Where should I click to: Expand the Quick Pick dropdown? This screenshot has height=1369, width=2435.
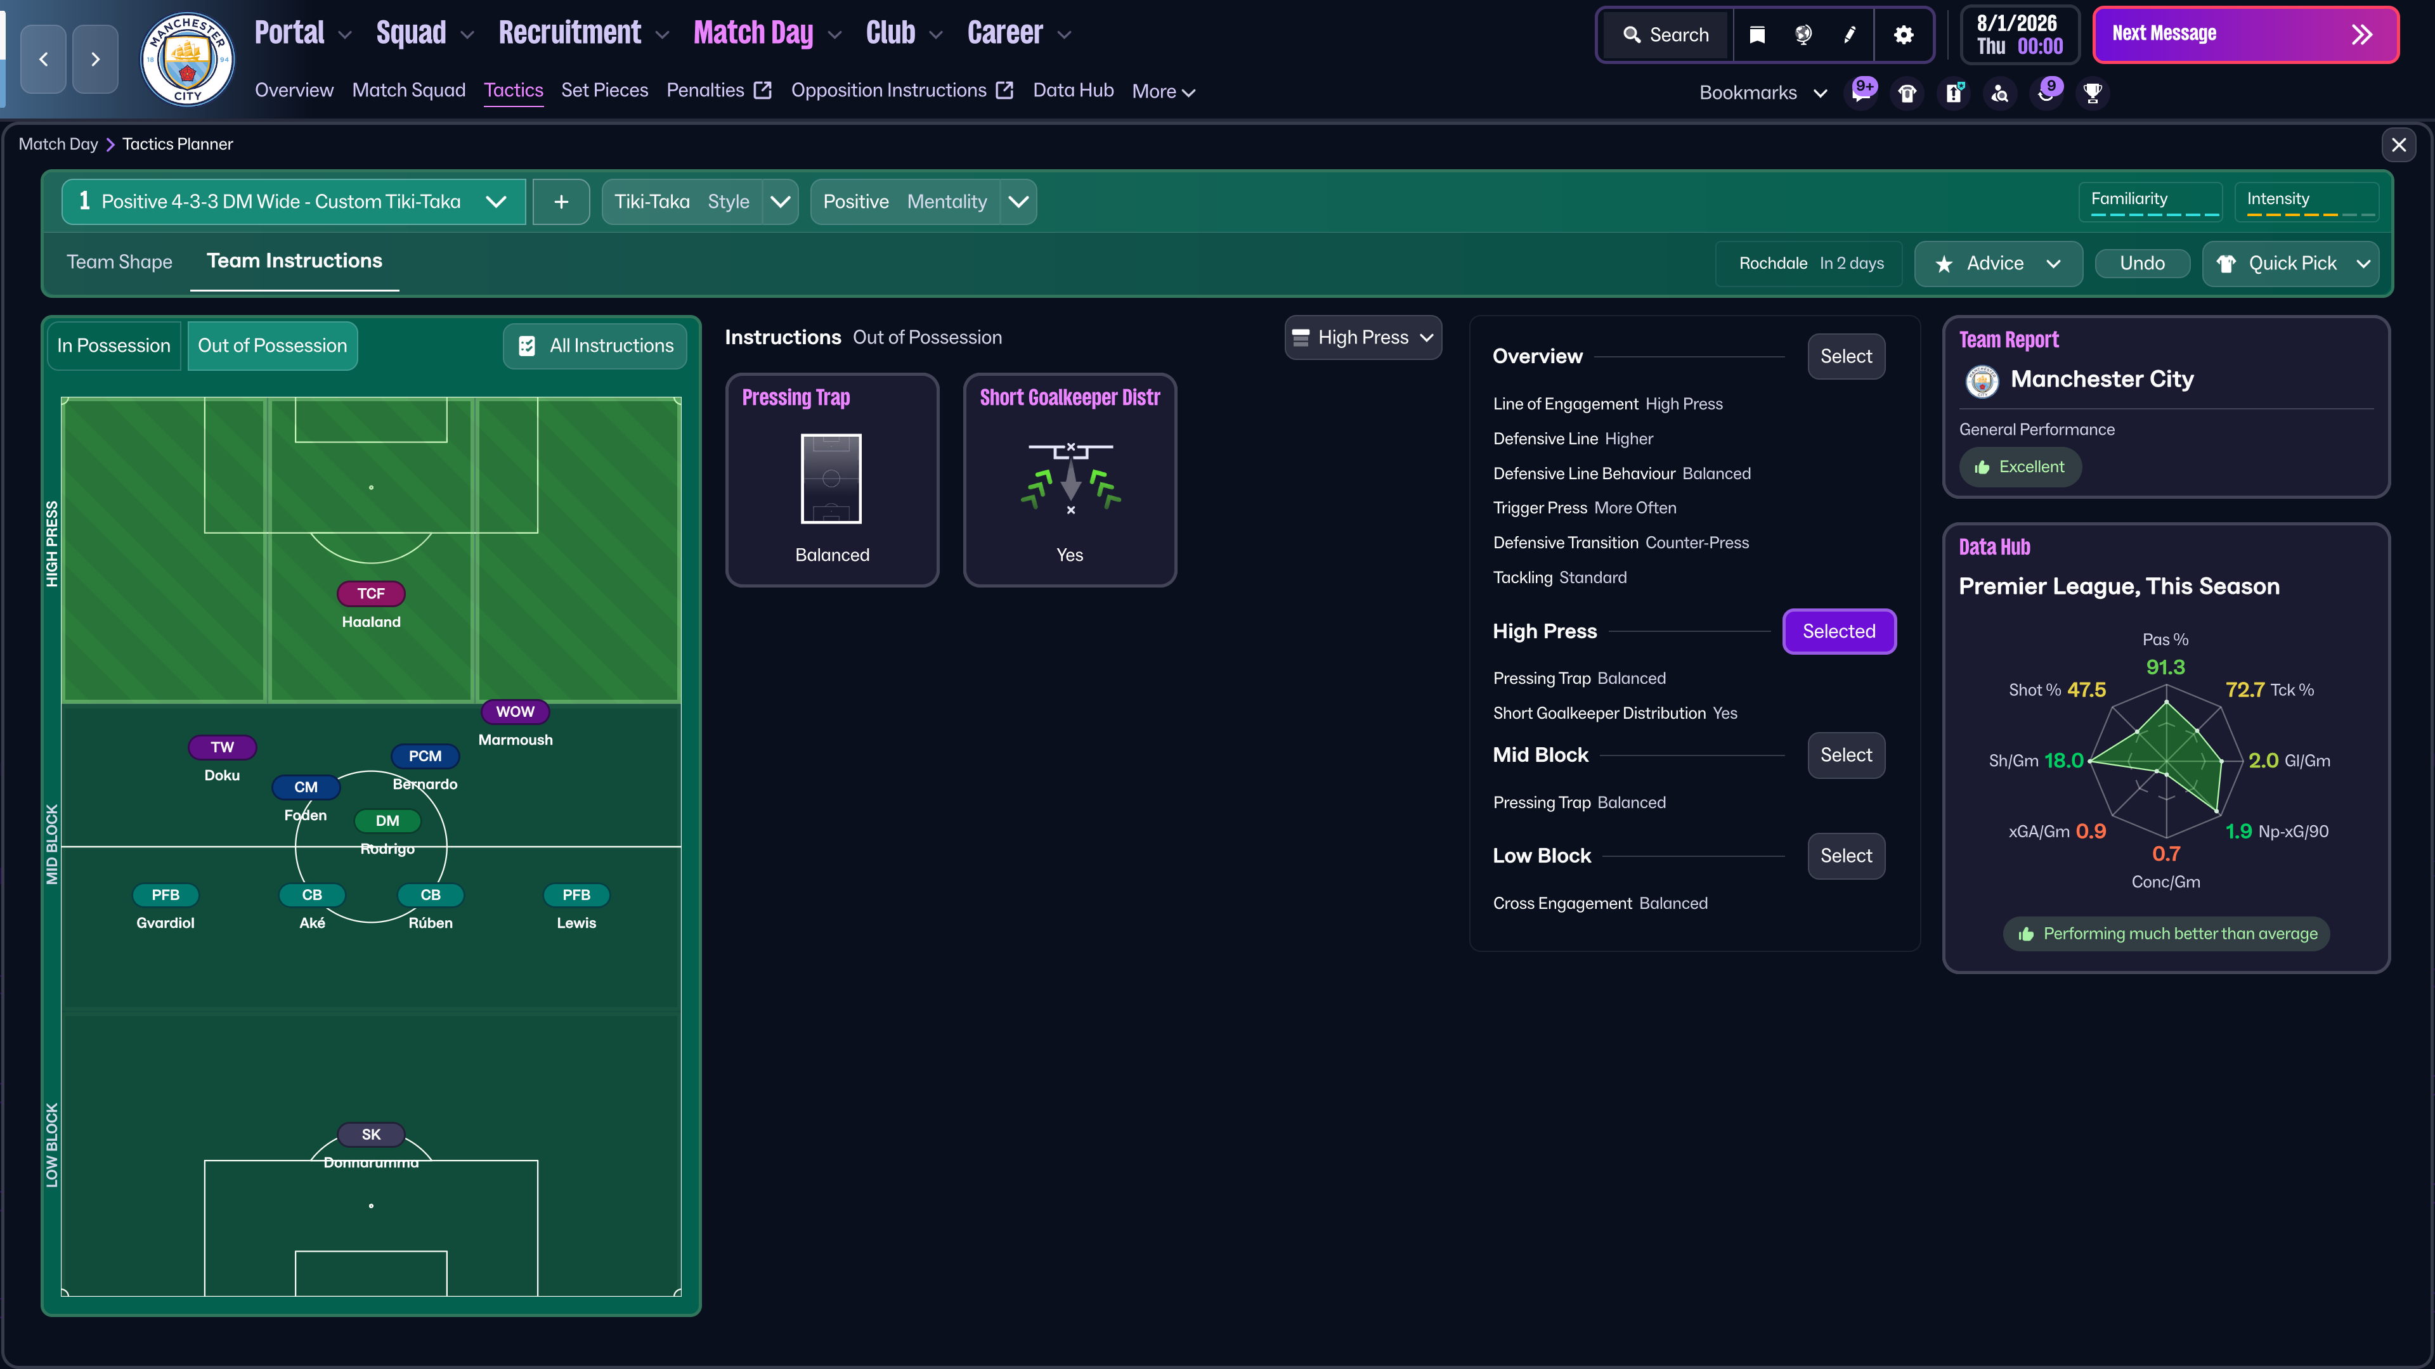tap(2363, 264)
